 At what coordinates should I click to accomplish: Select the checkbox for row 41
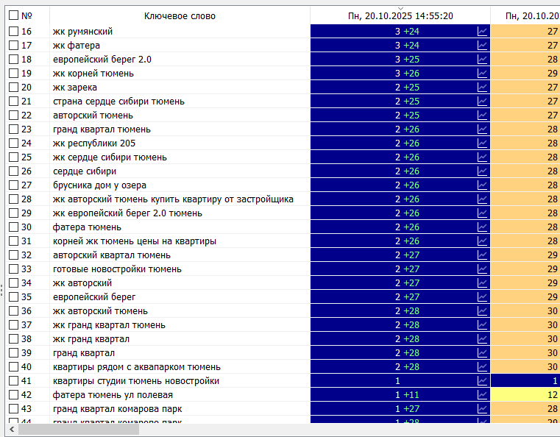(13, 380)
